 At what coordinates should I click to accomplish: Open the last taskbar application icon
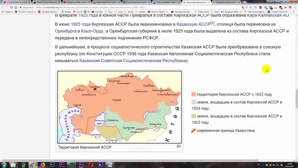(x=110, y=165)
